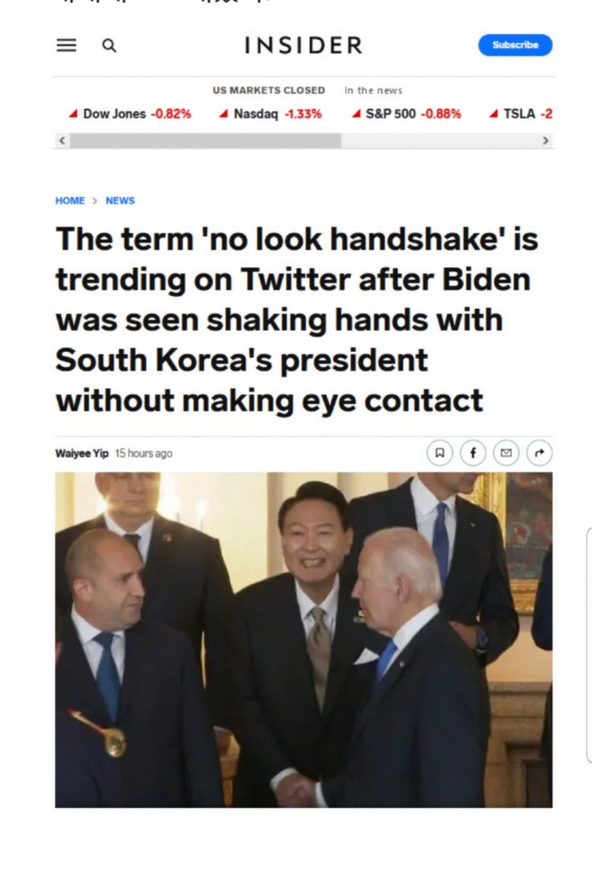Share article on Facebook icon
The height and width of the screenshot is (883, 592).
point(473,453)
